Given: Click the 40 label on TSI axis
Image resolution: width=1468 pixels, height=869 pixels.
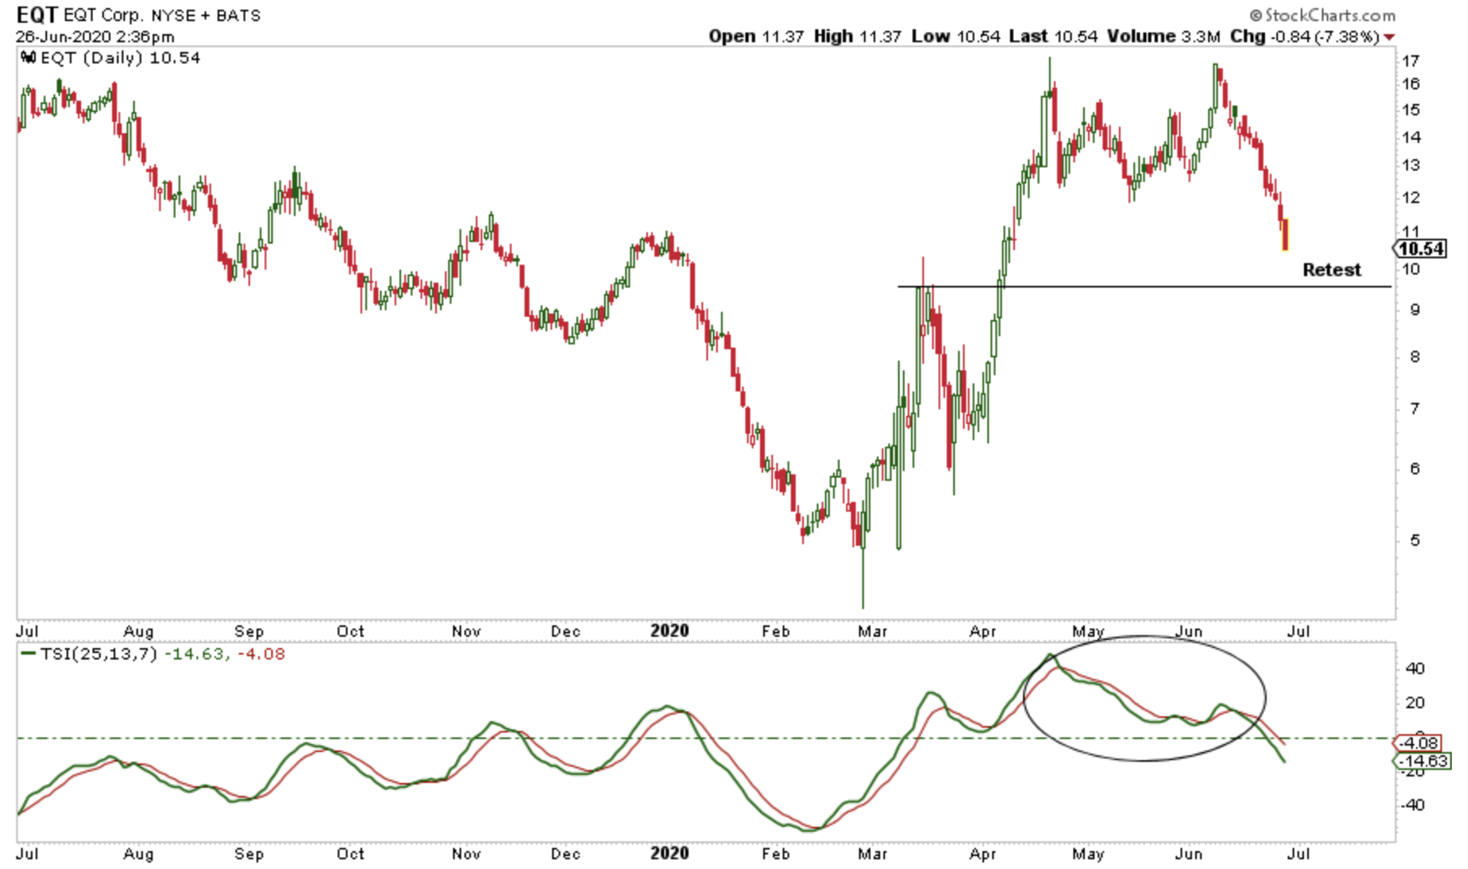Looking at the screenshot, I should coord(1414,669).
